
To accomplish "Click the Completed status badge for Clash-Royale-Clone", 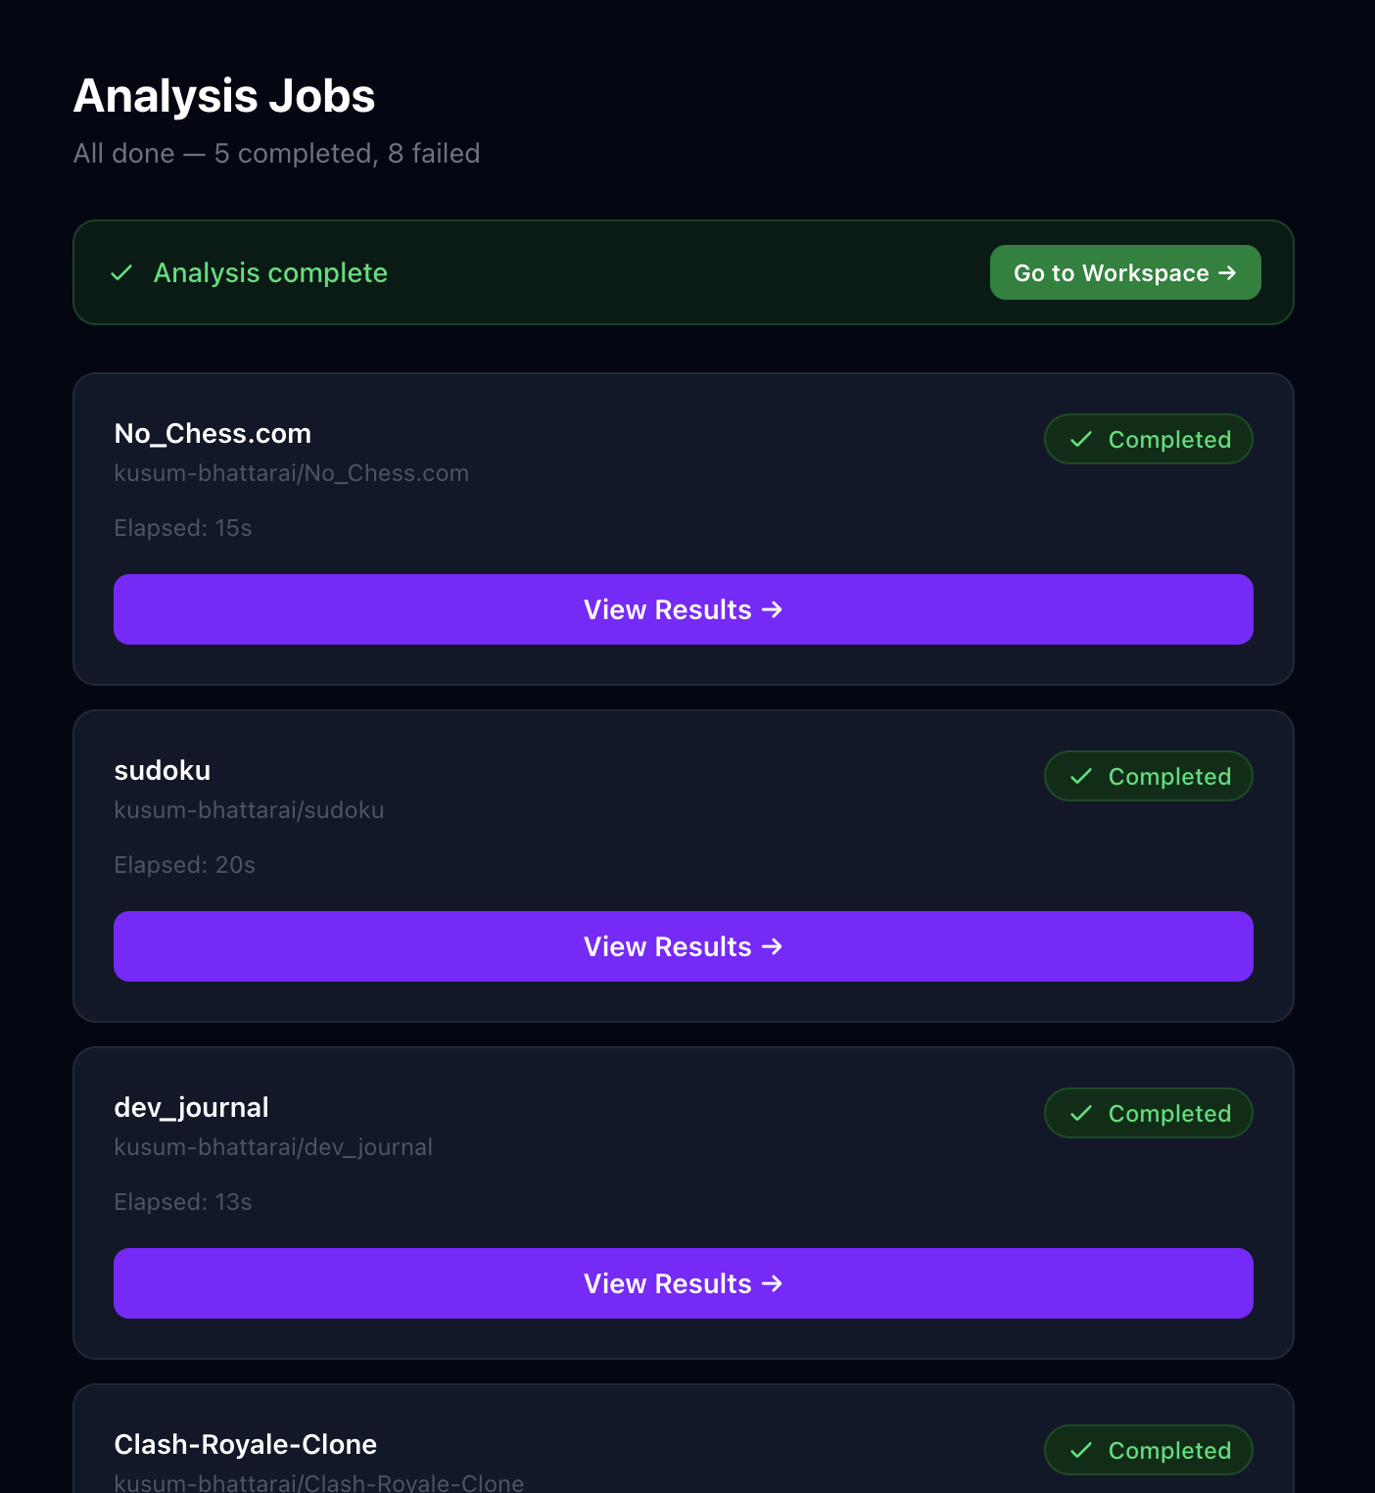I will coord(1148,1450).
